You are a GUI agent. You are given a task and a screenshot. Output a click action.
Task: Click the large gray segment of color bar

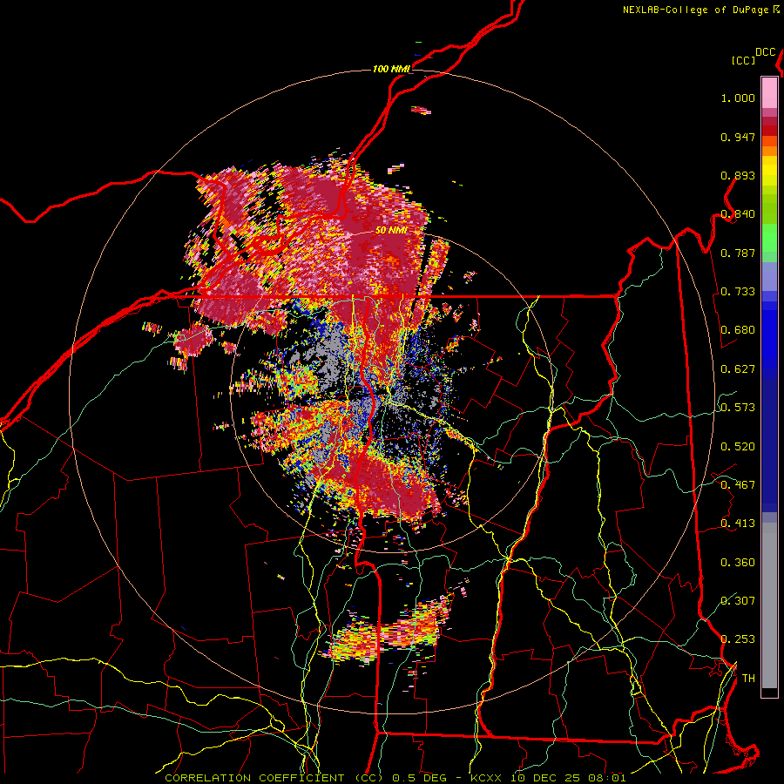point(769,605)
